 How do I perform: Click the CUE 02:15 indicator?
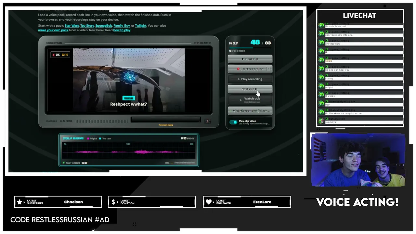pos(60,55)
